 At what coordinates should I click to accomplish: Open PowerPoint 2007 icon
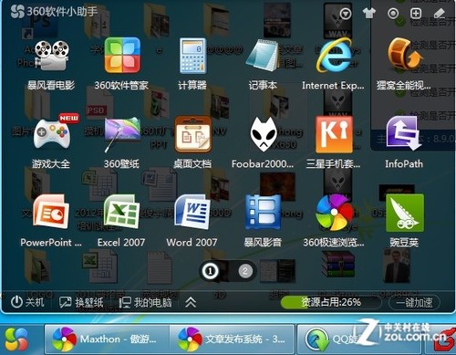click(50, 212)
